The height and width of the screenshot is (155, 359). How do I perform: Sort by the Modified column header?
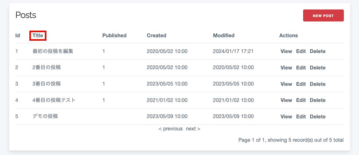click(224, 35)
